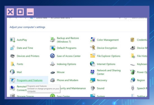Screen dimensions: 154x105
Task: Click Network and Sharing Center link
Action: point(109,72)
